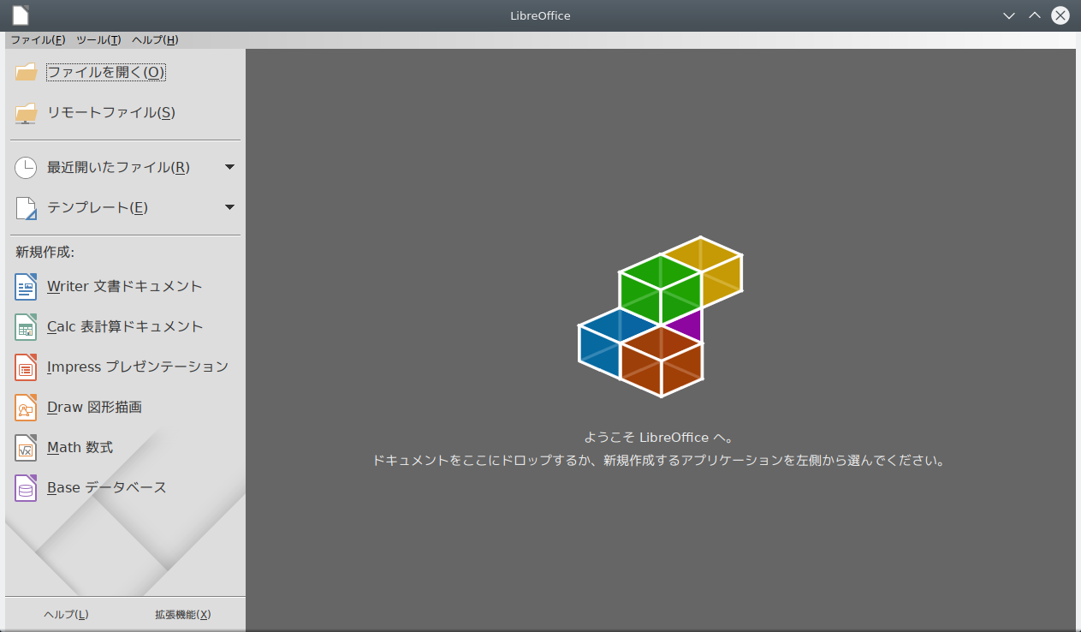
Task: Expand the テンプレート dropdown arrow
Action: click(x=229, y=207)
